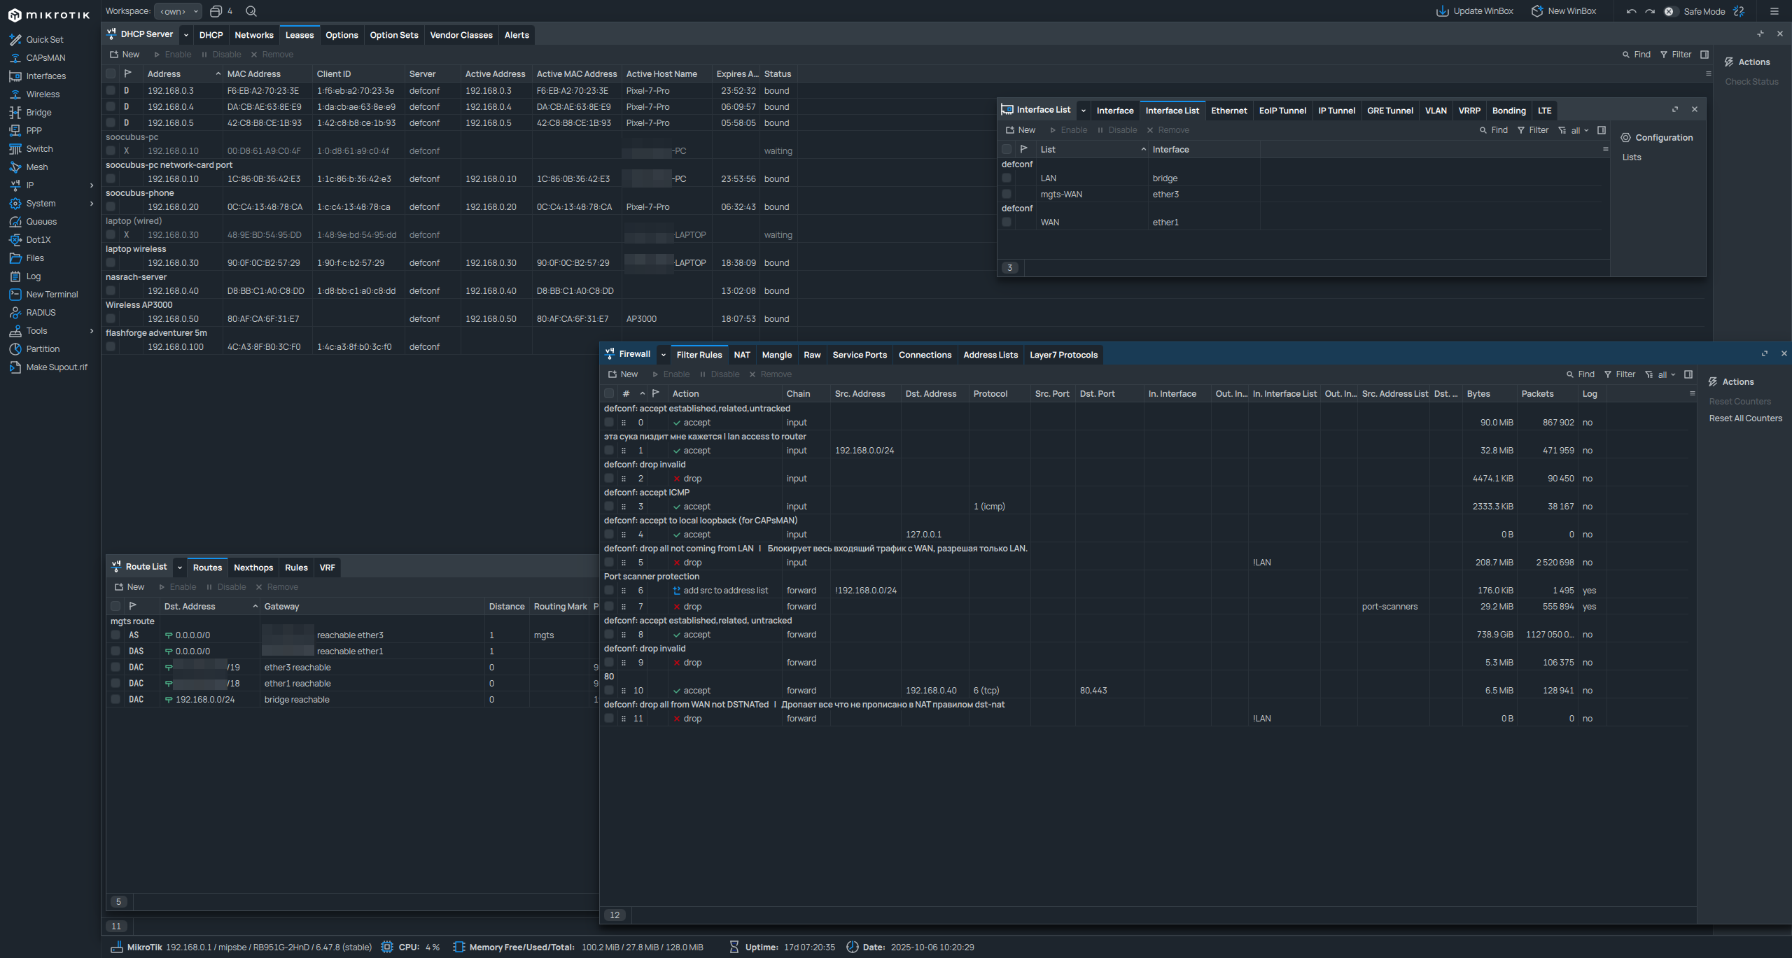1792x958 pixels.
Task: Click the Quick Set sidebar icon
Action: 15,40
